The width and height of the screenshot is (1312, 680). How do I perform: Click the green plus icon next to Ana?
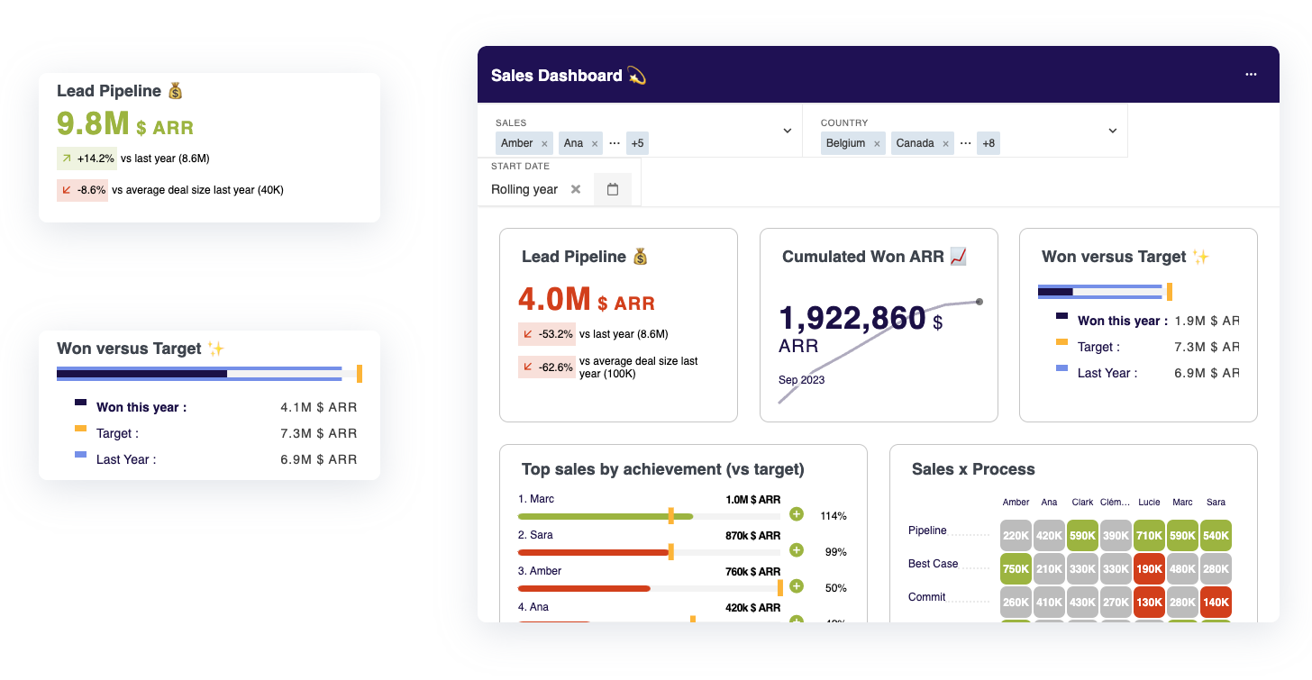(796, 621)
